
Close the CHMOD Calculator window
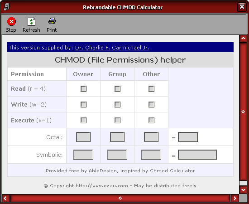(x=242, y=7)
